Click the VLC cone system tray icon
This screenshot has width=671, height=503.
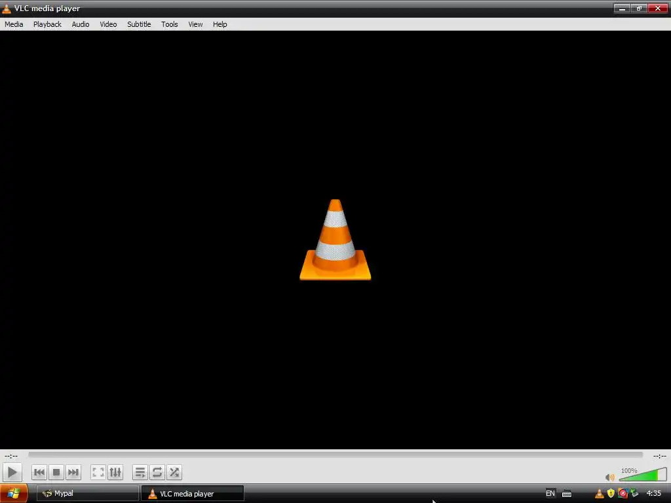tap(600, 494)
